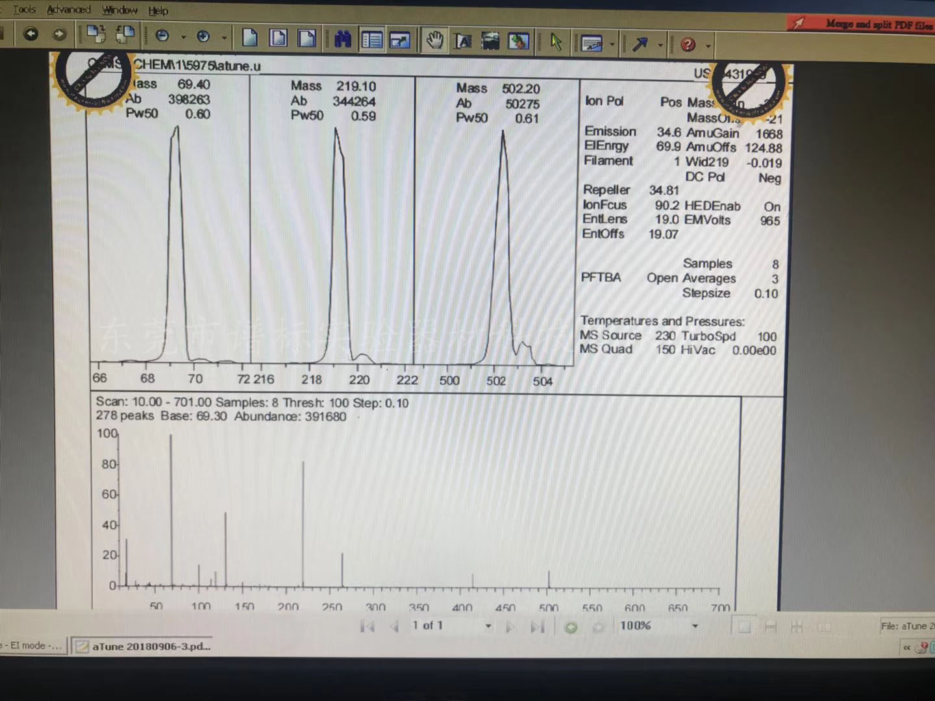Click the next view forward arrow
Viewport: 935px width, 701px height.
point(59,34)
